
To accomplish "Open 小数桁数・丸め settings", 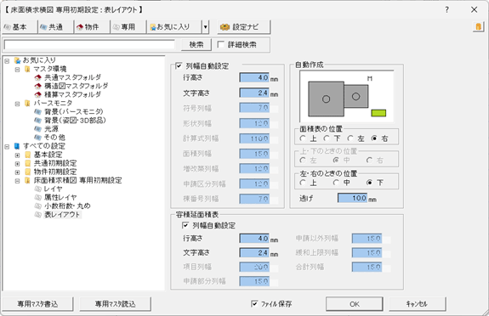I will coord(67,206).
